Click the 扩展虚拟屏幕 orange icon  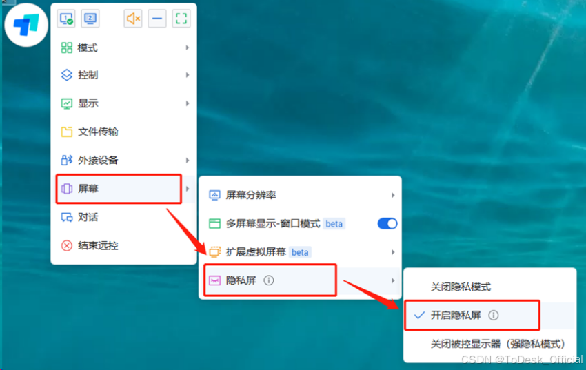[x=214, y=252]
